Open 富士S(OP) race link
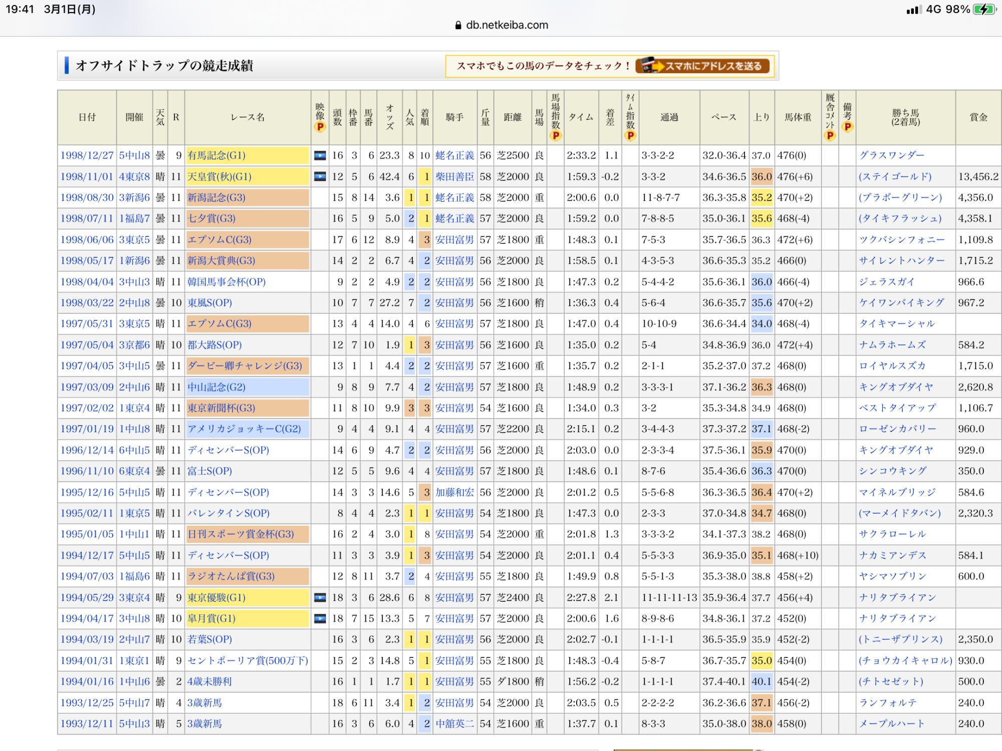The image size is (1002, 751). coord(209,471)
